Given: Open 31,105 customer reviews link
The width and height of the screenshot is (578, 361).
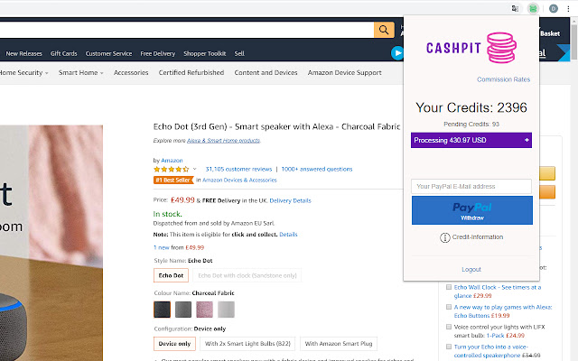Looking at the screenshot, I should click(238, 169).
